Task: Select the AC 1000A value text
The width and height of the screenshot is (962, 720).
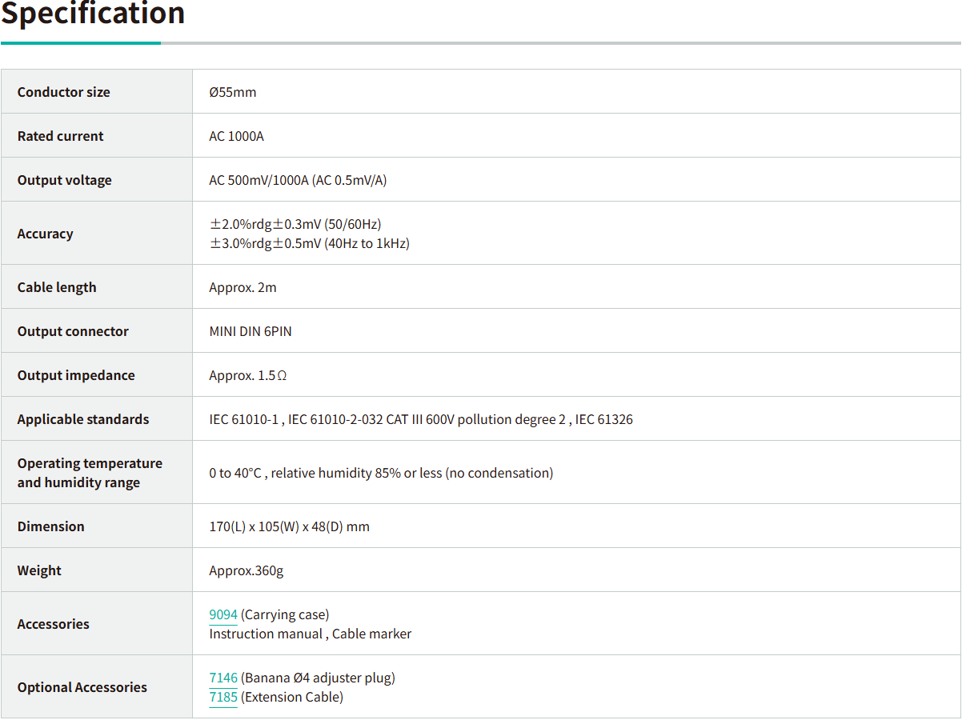Action: 237,136
